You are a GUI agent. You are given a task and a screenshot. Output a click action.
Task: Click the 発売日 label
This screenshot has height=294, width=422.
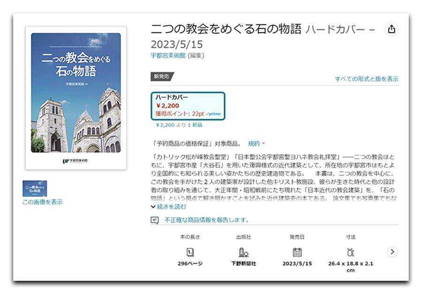(x=297, y=237)
